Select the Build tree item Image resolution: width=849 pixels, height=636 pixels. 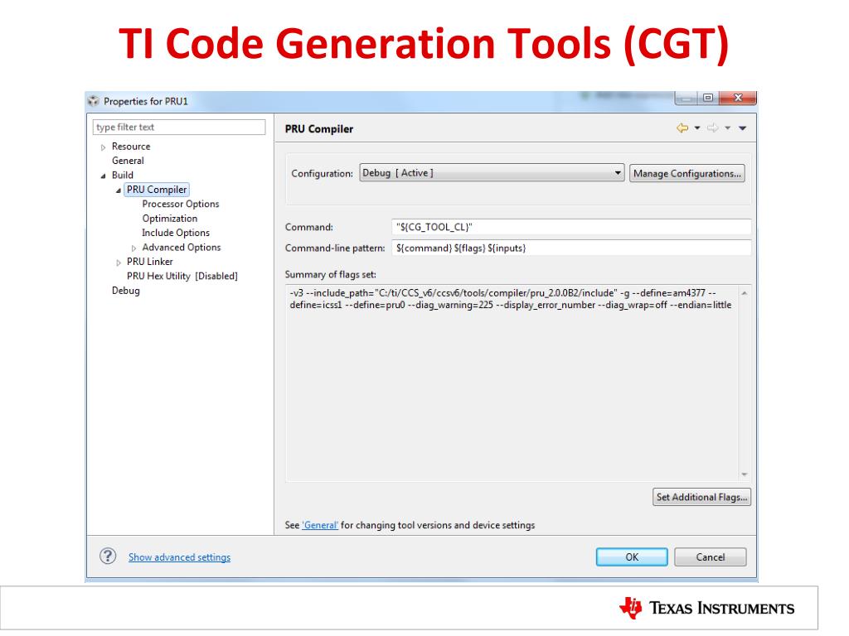[x=123, y=176]
